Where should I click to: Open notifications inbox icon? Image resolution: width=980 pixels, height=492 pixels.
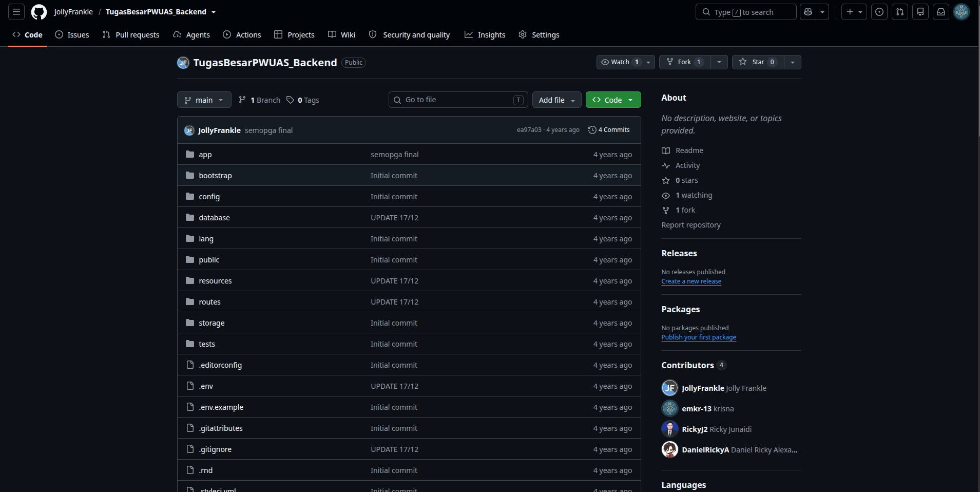[941, 12]
